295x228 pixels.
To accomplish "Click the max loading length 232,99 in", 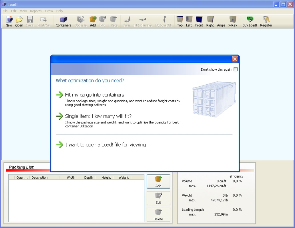I will click(221, 215).
